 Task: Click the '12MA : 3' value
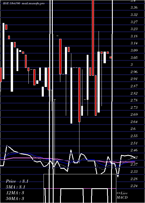point(15,193)
